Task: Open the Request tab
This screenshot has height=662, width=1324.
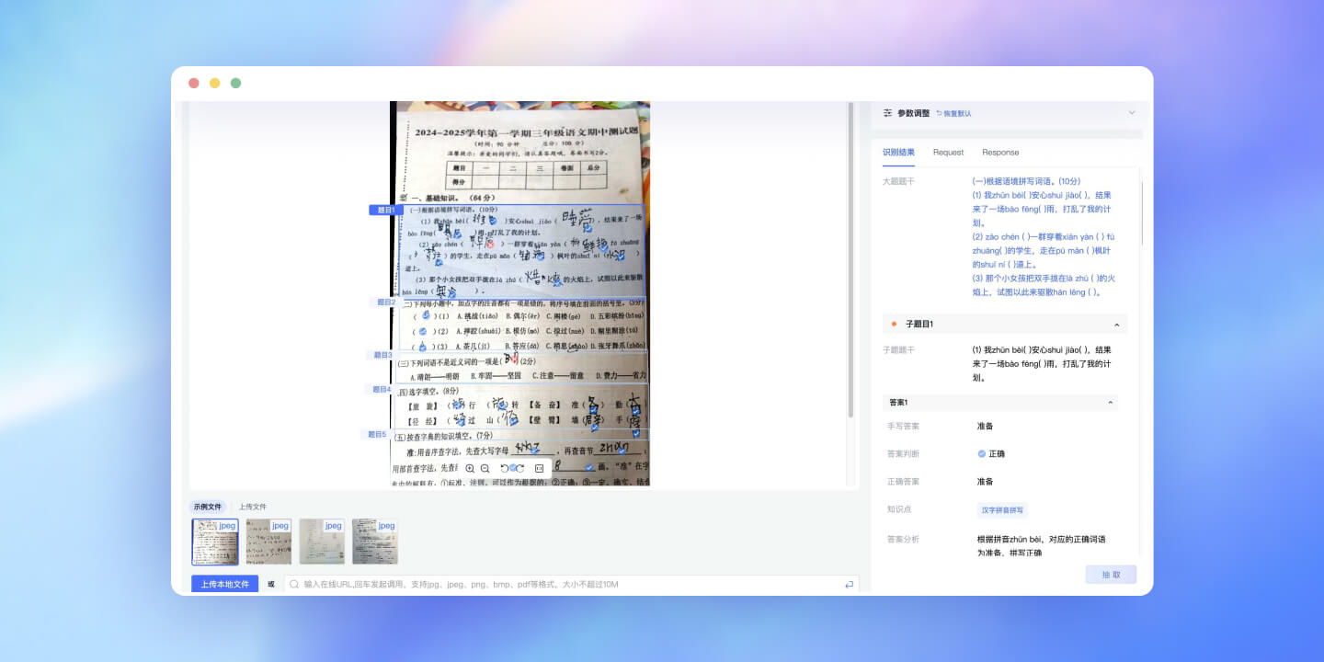Action: (948, 153)
